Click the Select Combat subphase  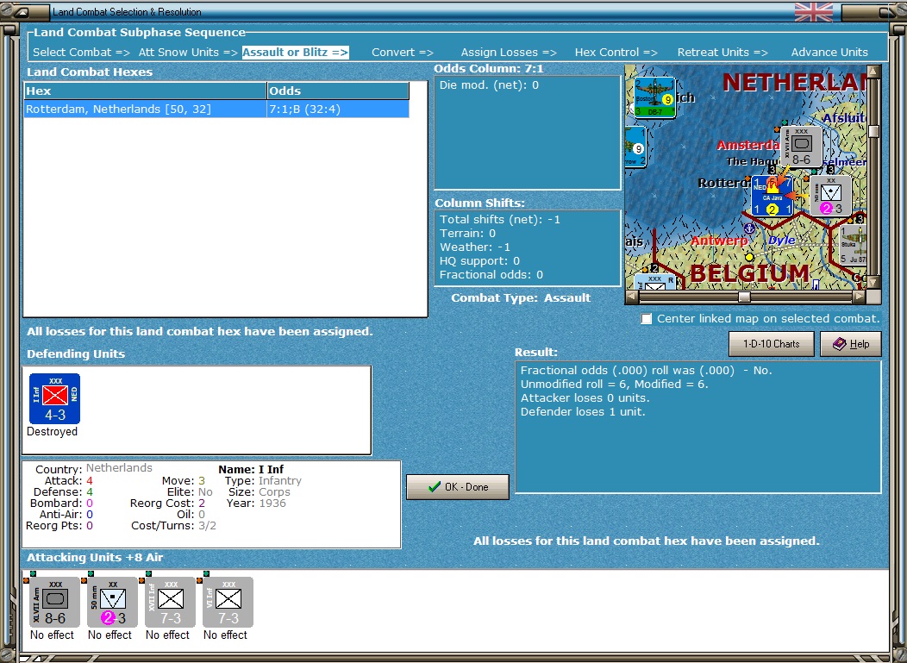(x=82, y=52)
